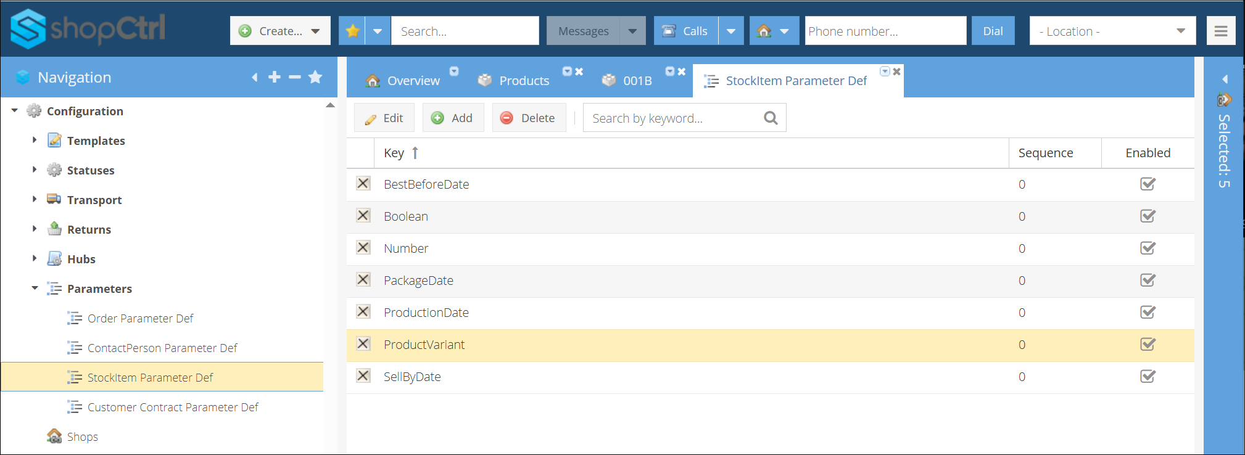The width and height of the screenshot is (1245, 455).
Task: Click the home icon button in top bar
Action: [764, 31]
